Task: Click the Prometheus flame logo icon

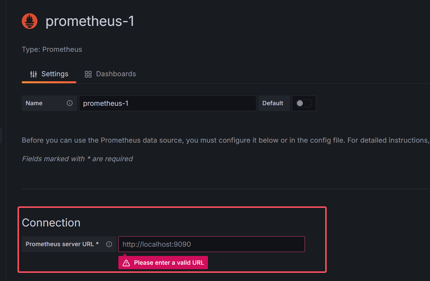Action: tap(30, 21)
